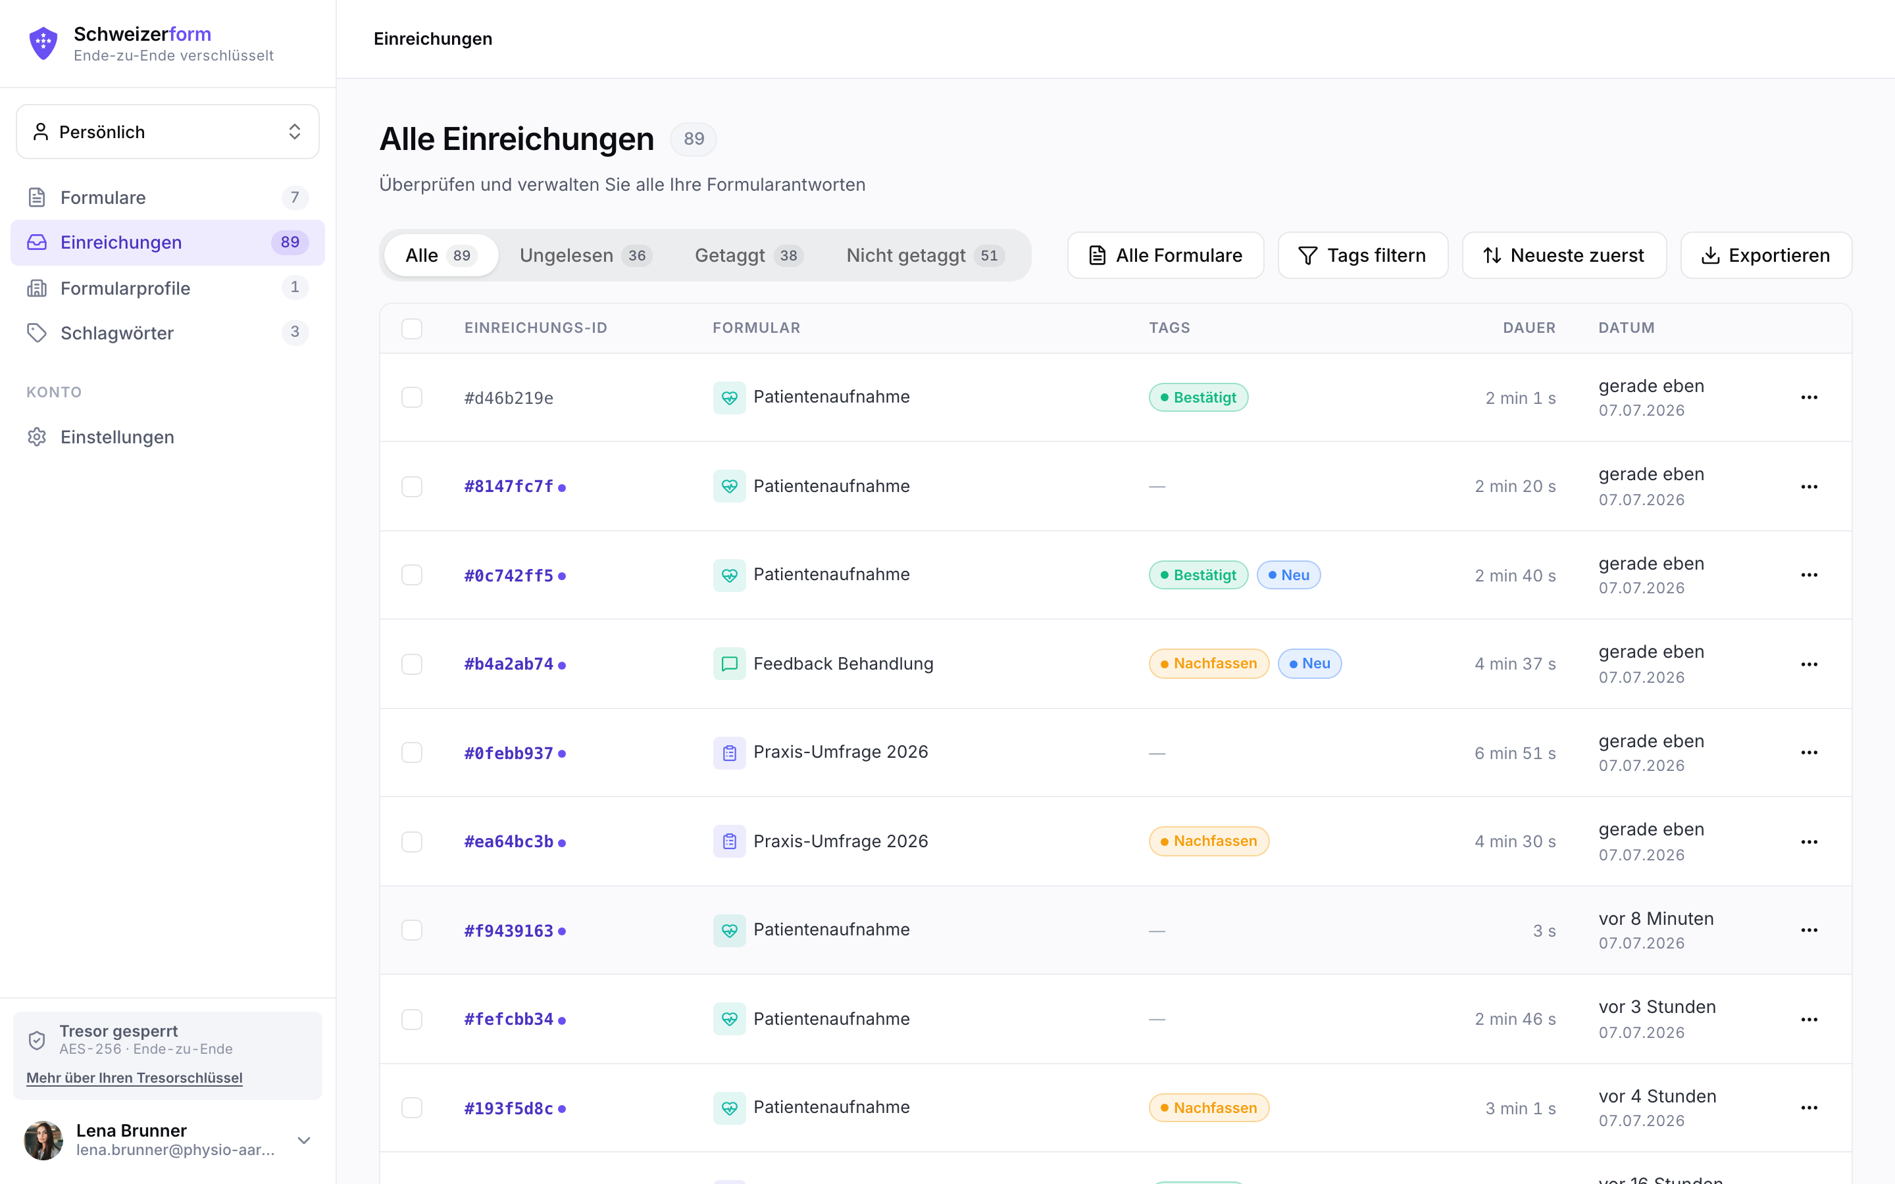Open row menu for #d46b219e
Image resolution: width=1895 pixels, height=1184 pixels.
click(x=1809, y=398)
